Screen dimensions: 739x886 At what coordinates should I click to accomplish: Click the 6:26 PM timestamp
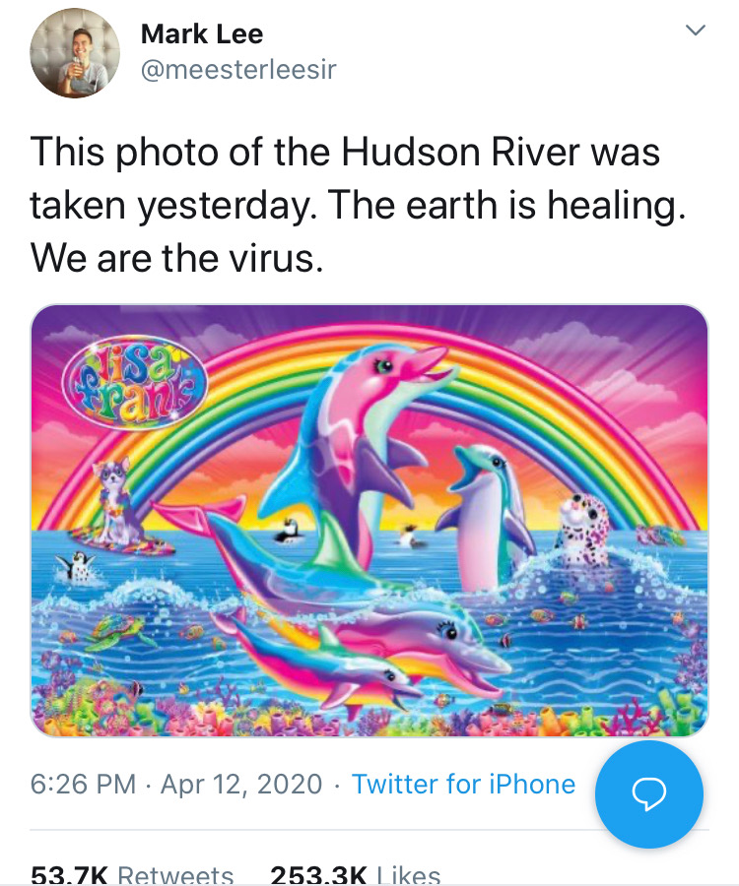click(x=83, y=785)
